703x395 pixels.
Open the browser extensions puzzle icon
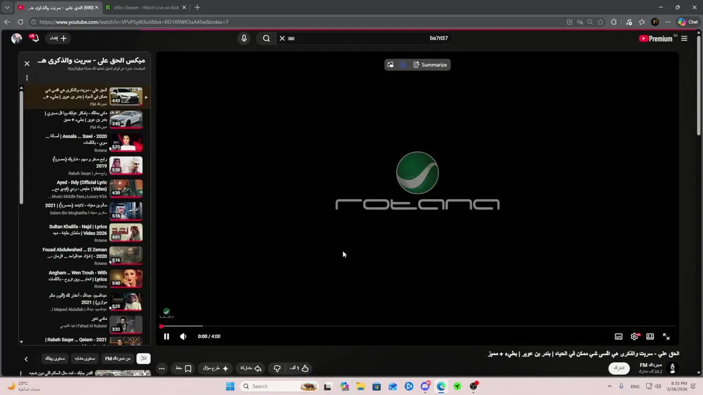point(614,22)
